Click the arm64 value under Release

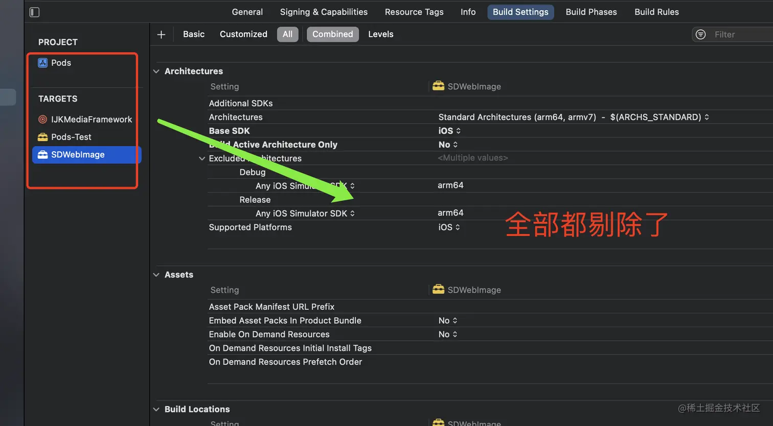450,213
